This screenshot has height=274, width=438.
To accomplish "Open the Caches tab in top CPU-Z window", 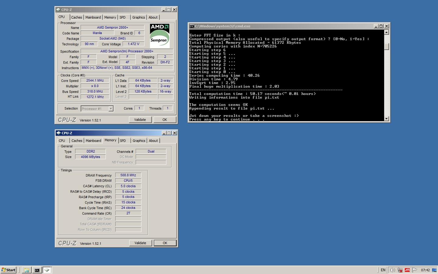I will [77, 17].
